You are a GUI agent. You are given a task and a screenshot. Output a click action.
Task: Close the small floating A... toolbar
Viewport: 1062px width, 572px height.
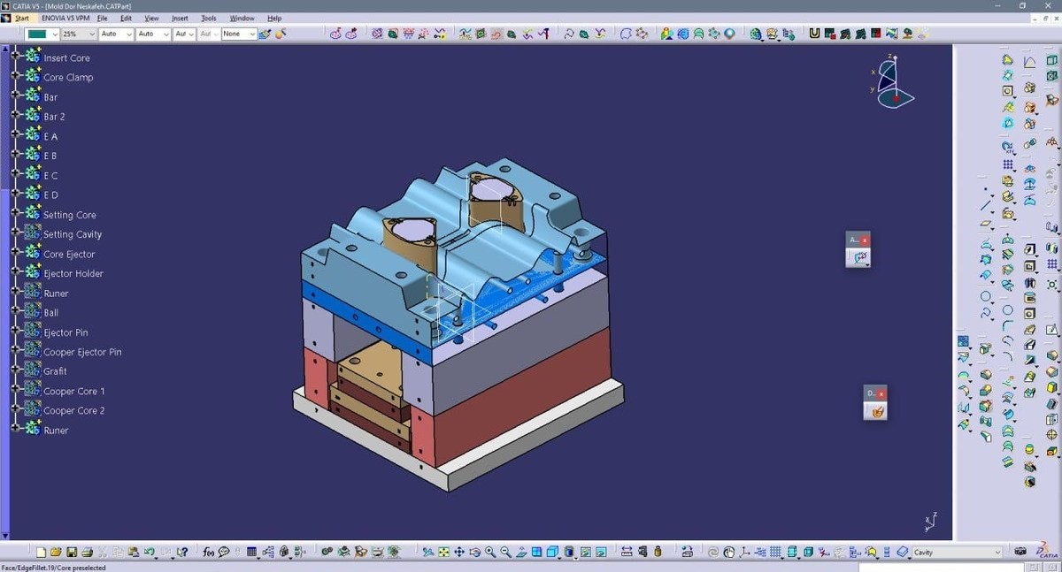[x=866, y=240]
